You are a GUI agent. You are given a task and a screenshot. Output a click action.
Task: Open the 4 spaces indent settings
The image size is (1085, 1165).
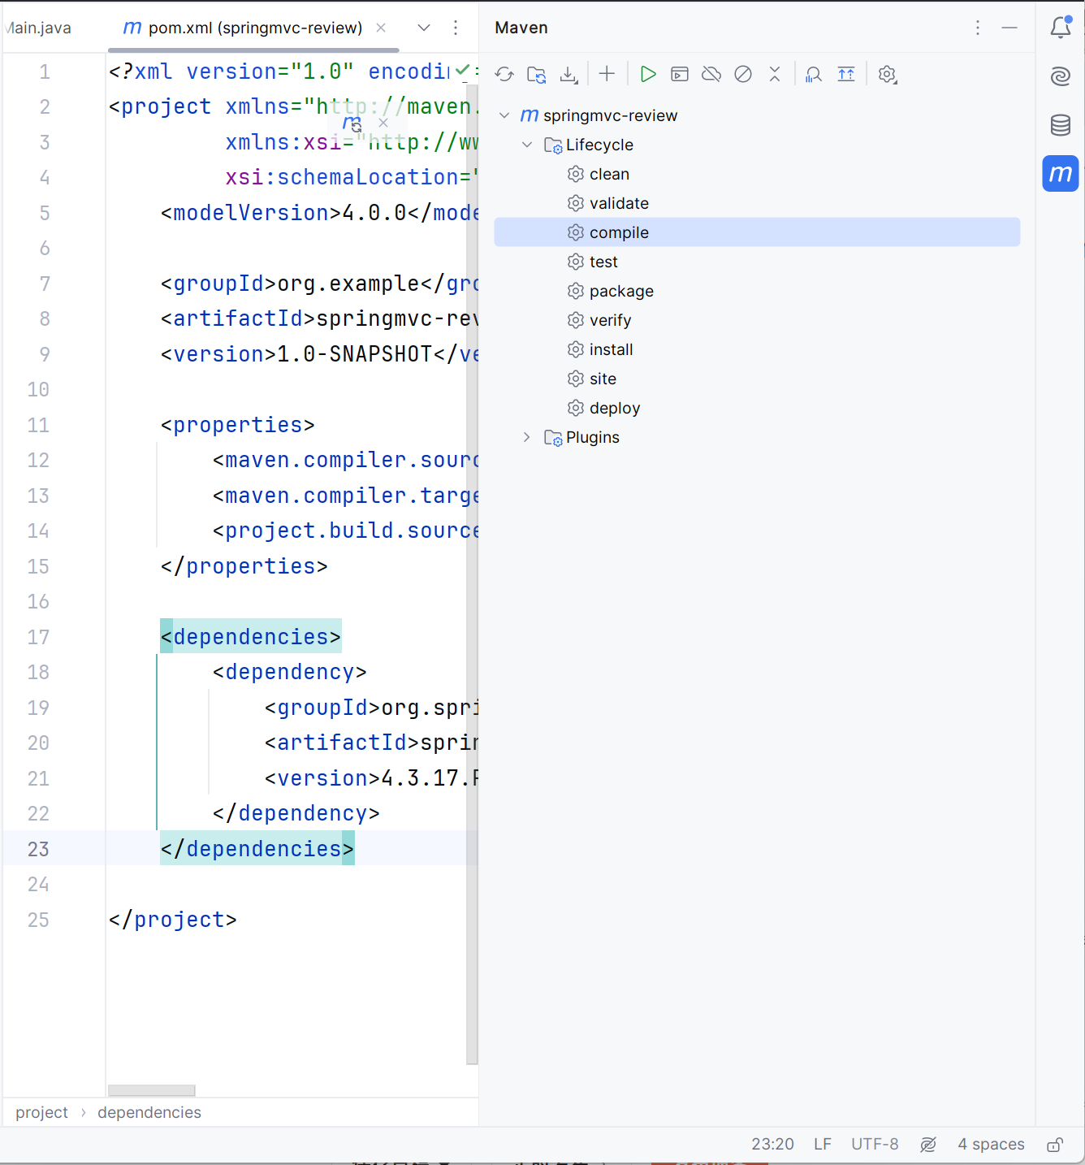(991, 1145)
